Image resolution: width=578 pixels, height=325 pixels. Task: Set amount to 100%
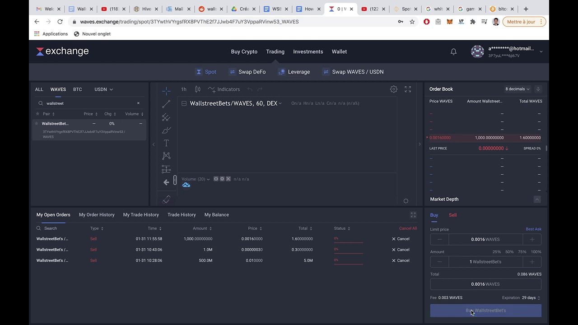click(x=536, y=252)
